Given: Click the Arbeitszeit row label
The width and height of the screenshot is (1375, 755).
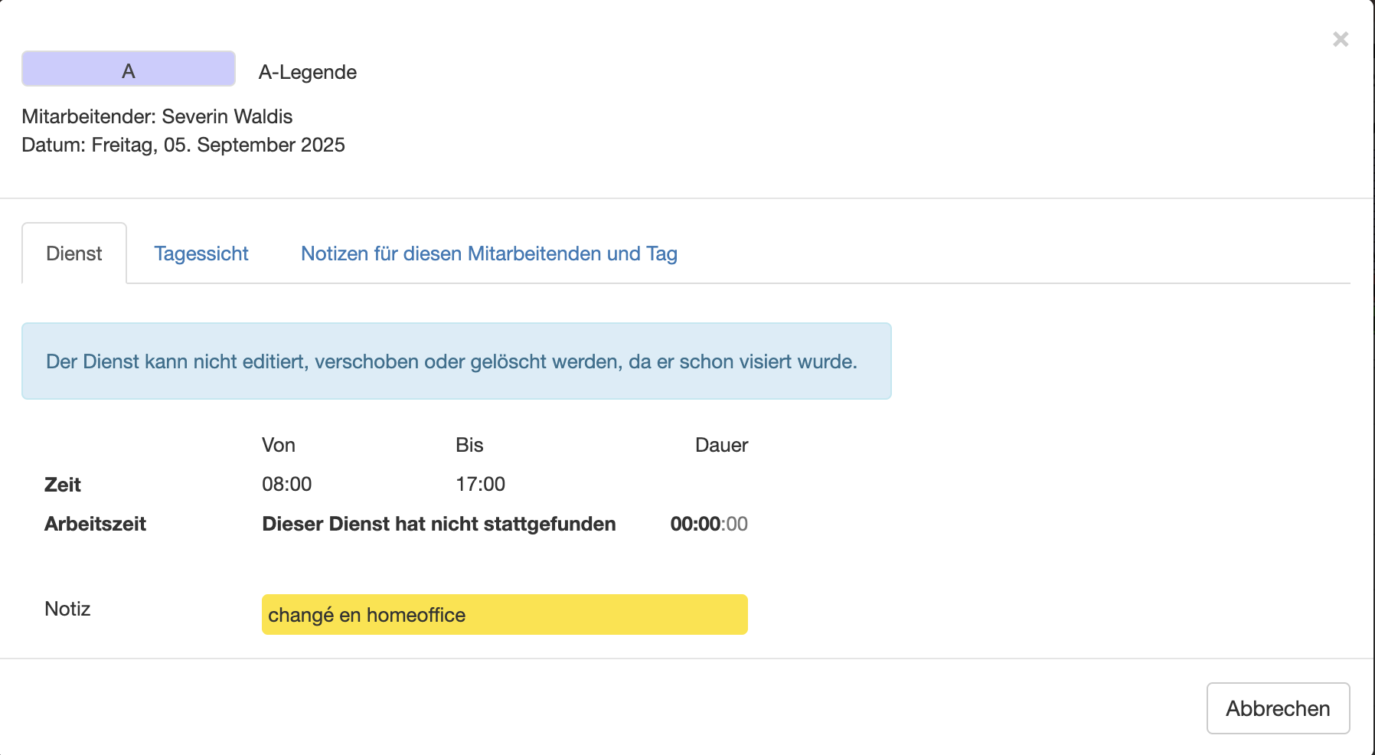Looking at the screenshot, I should (95, 524).
